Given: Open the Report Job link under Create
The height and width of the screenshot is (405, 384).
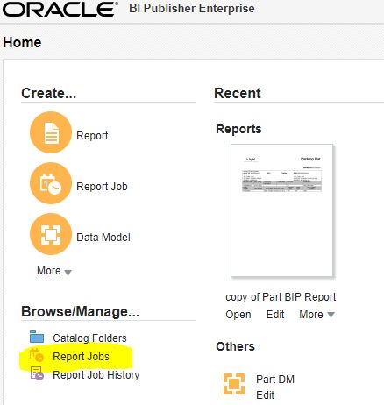Looking at the screenshot, I should click(x=102, y=187).
